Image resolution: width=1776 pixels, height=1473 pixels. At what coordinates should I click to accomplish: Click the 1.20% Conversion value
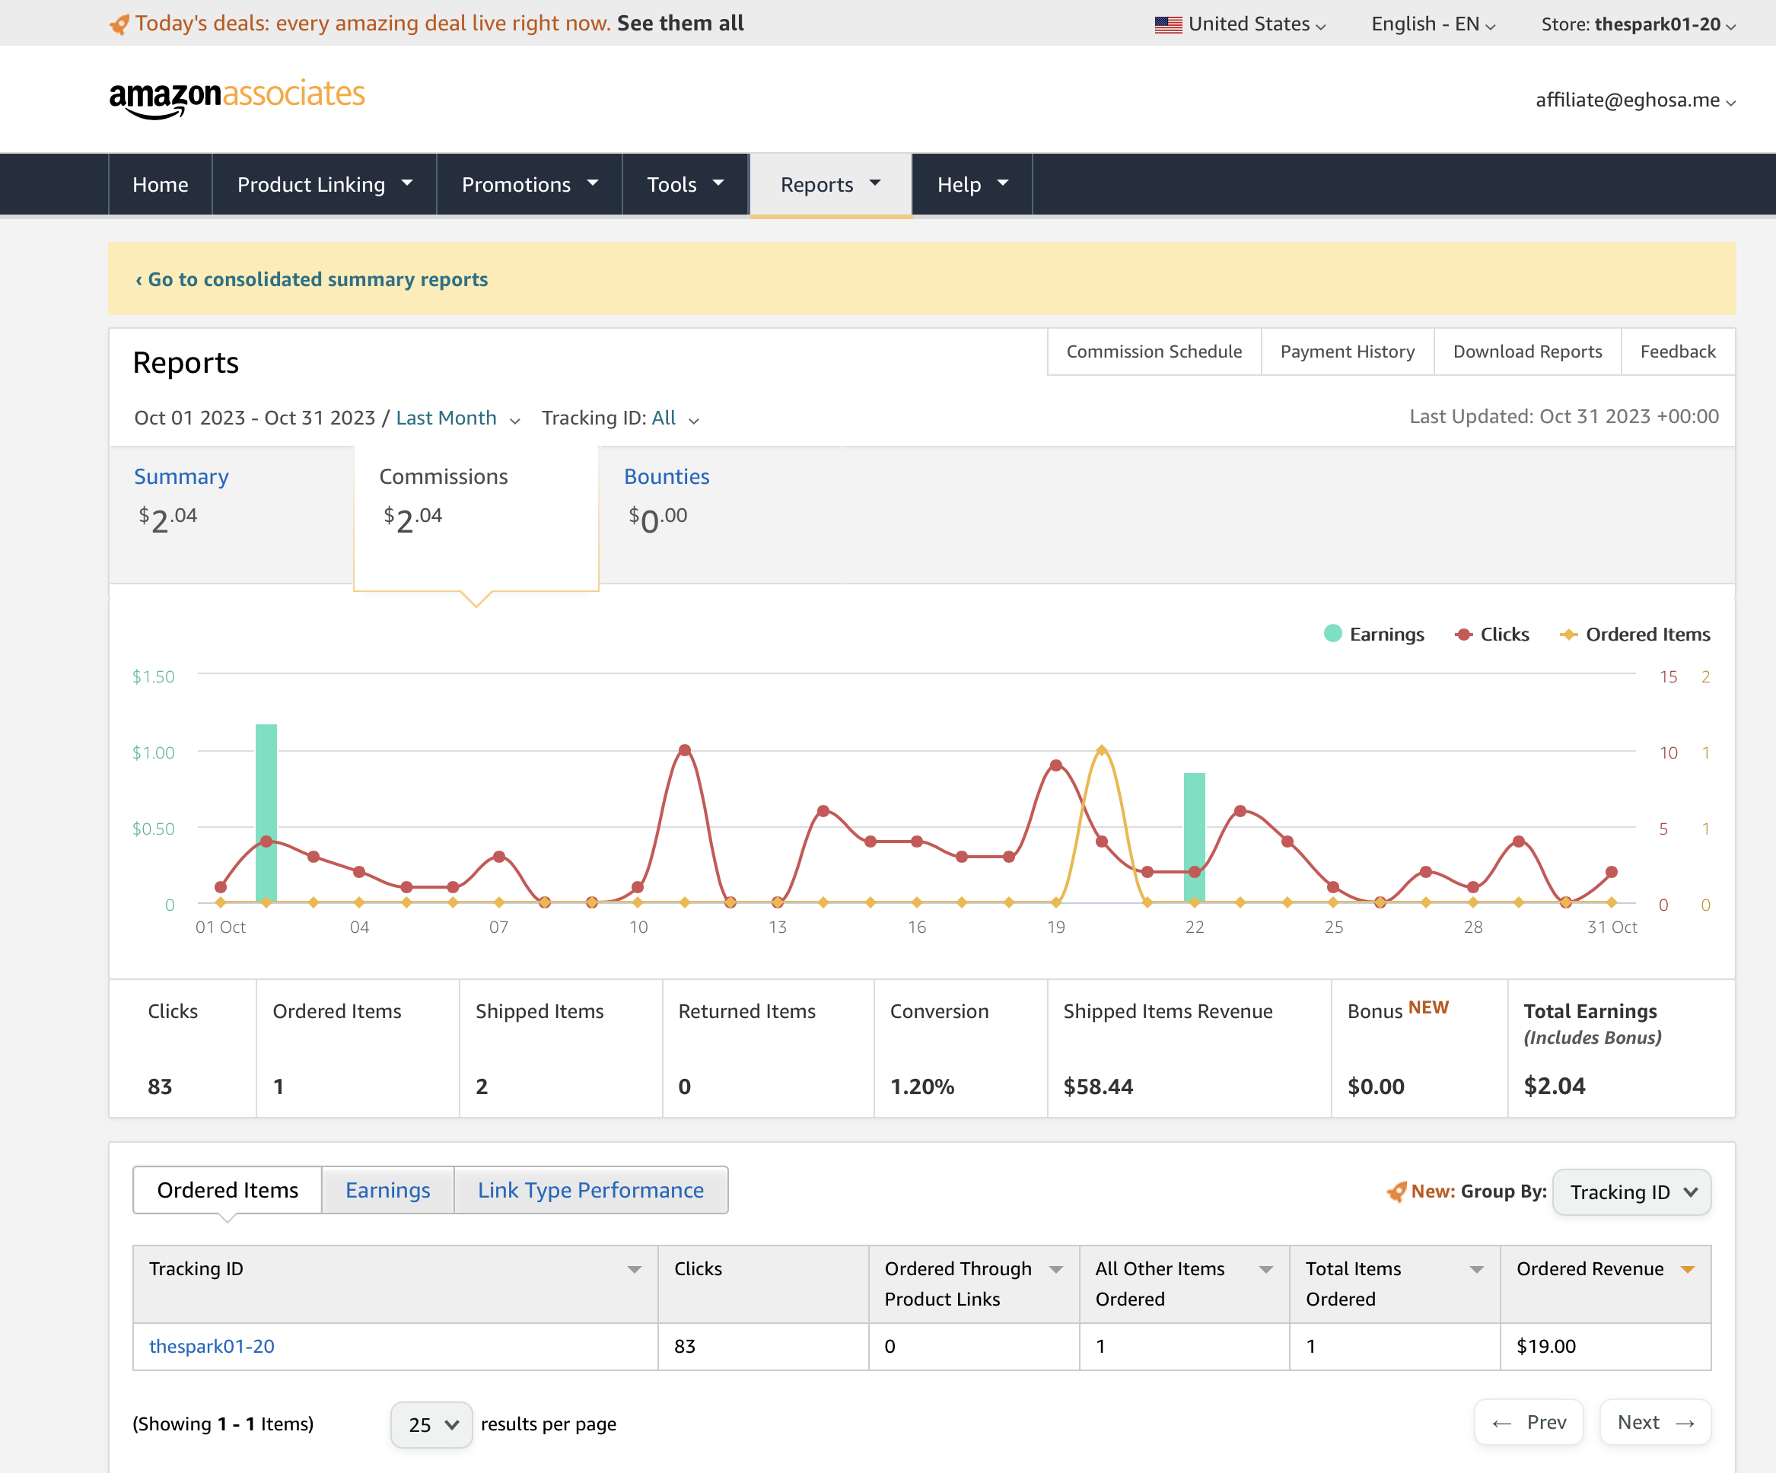click(x=921, y=1086)
